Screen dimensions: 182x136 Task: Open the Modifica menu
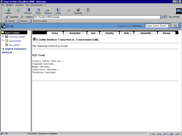(x=10, y=5)
